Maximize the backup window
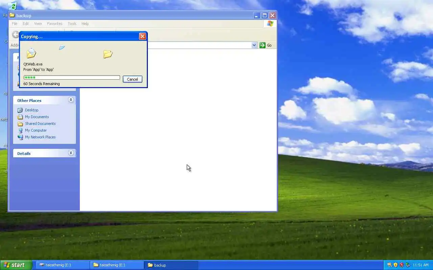The height and width of the screenshot is (270, 433). tap(265, 16)
